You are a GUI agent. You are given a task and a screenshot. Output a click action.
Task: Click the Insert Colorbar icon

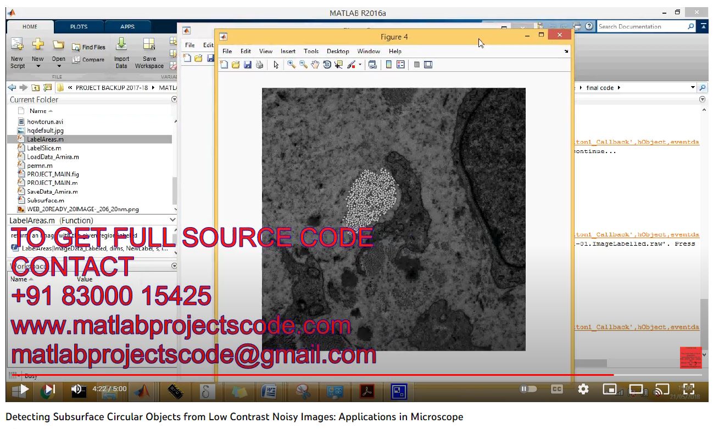tap(389, 65)
